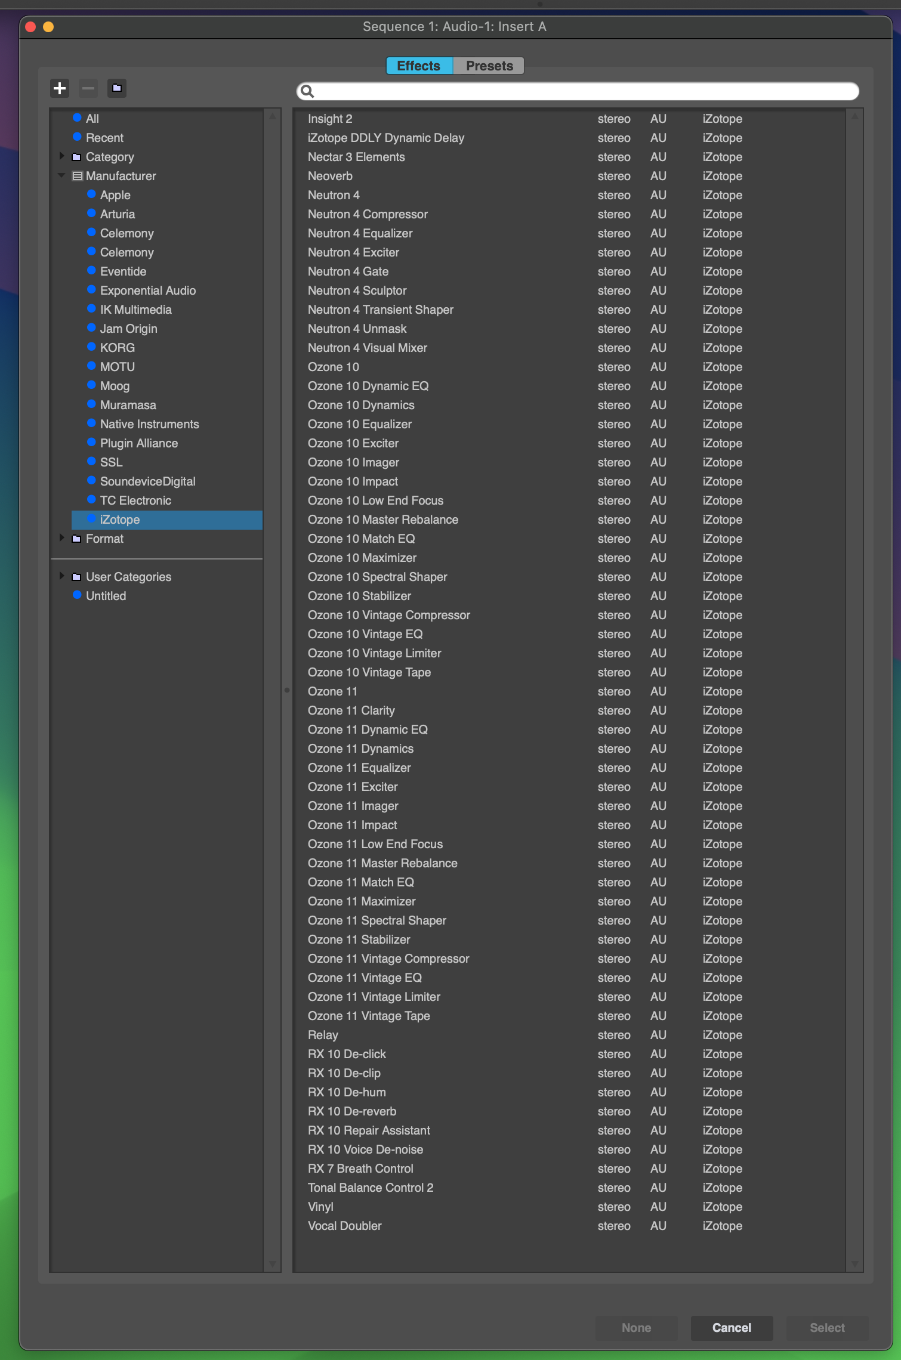Image resolution: width=901 pixels, height=1360 pixels.
Task: Select the Insight 2 plugin
Action: coord(330,119)
